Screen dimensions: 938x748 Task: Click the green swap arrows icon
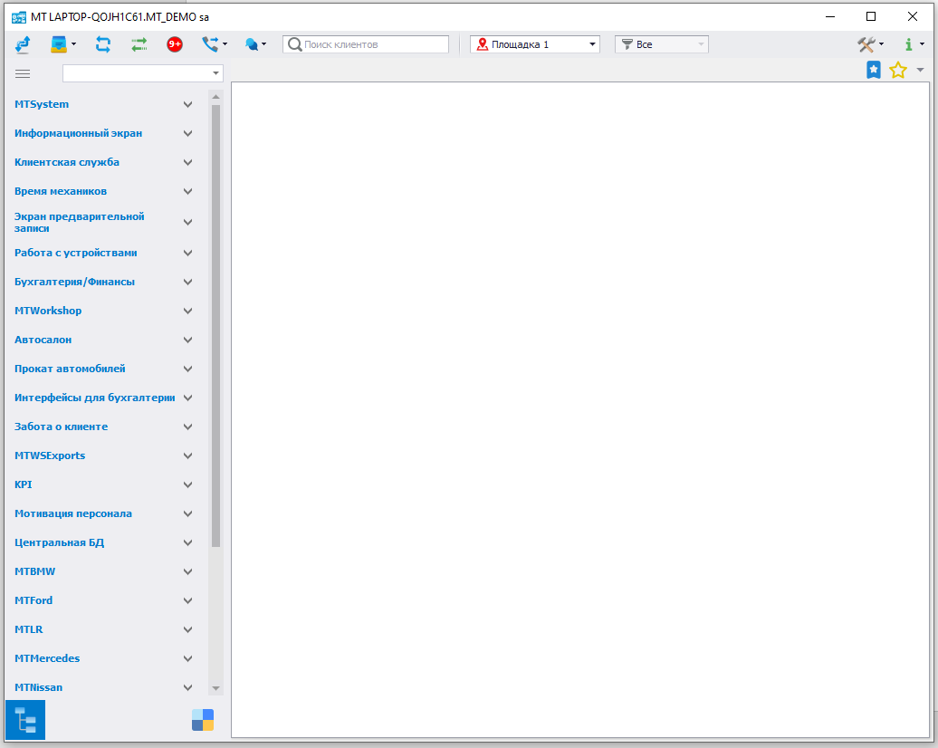pos(139,44)
